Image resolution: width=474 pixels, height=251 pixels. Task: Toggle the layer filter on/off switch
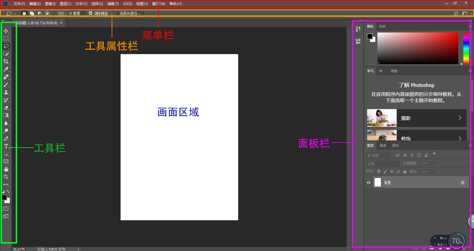[x=434, y=154]
